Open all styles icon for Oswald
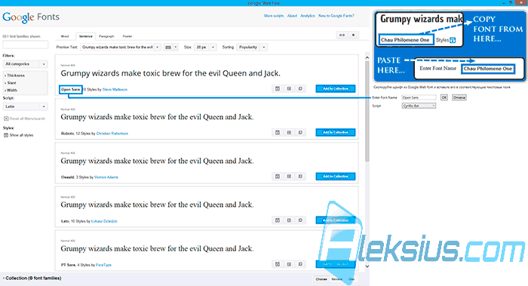The height and width of the screenshot is (286, 528). pyautogui.click(x=278, y=176)
